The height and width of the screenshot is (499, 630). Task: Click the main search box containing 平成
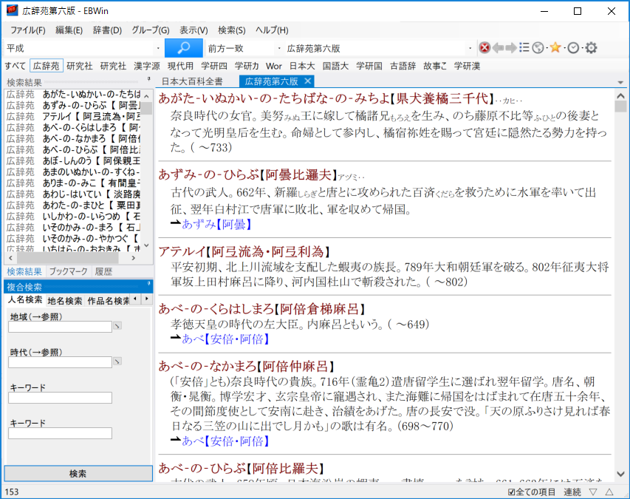tap(80, 48)
